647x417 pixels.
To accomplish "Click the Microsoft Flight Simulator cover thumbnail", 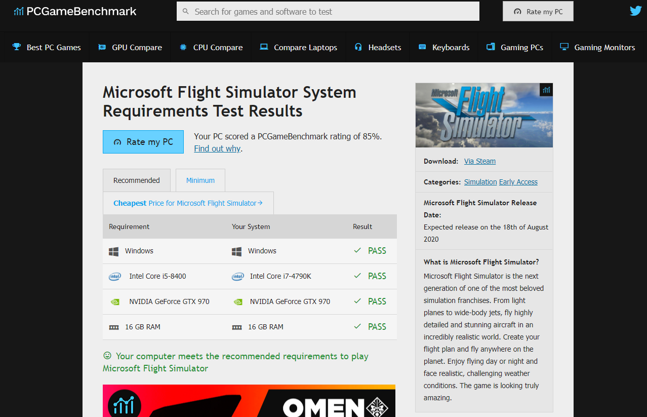I will [x=484, y=116].
